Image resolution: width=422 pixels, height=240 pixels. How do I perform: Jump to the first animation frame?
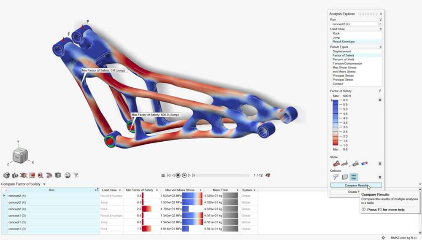tap(169, 175)
